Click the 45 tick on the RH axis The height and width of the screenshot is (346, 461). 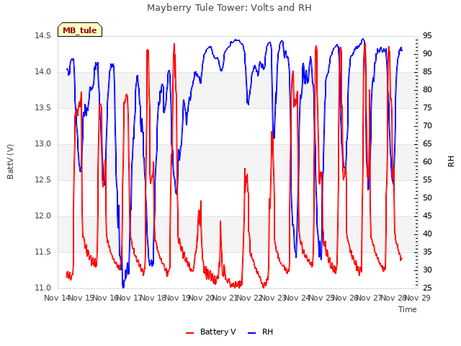427,216
